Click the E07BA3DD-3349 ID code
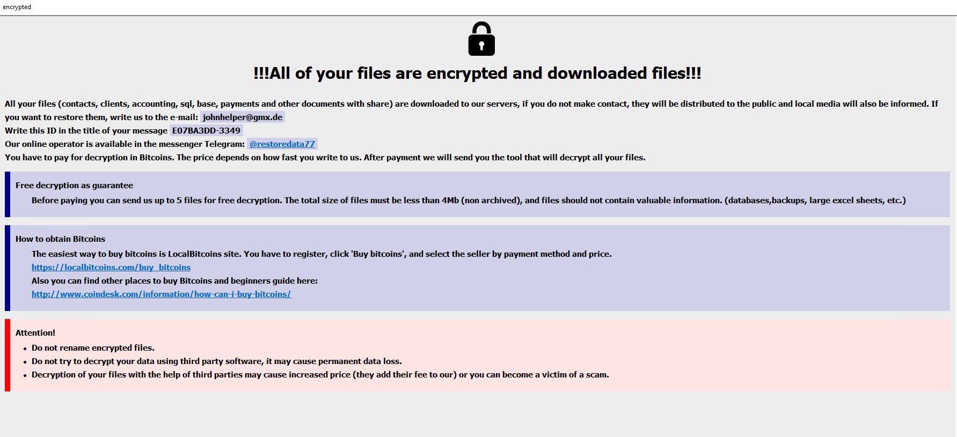957x437 pixels. click(x=206, y=130)
